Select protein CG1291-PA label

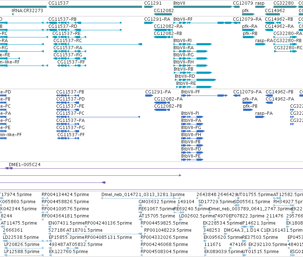point(158,92)
